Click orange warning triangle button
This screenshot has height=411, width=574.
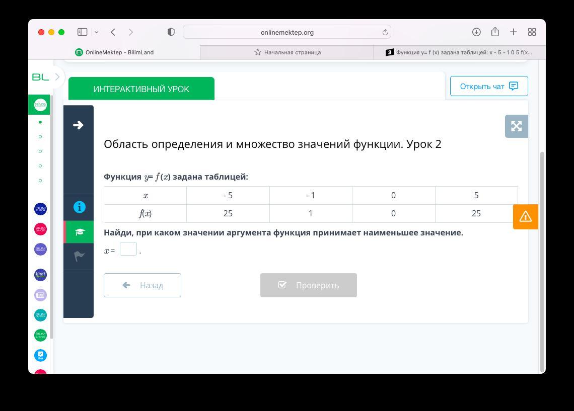[x=525, y=216]
